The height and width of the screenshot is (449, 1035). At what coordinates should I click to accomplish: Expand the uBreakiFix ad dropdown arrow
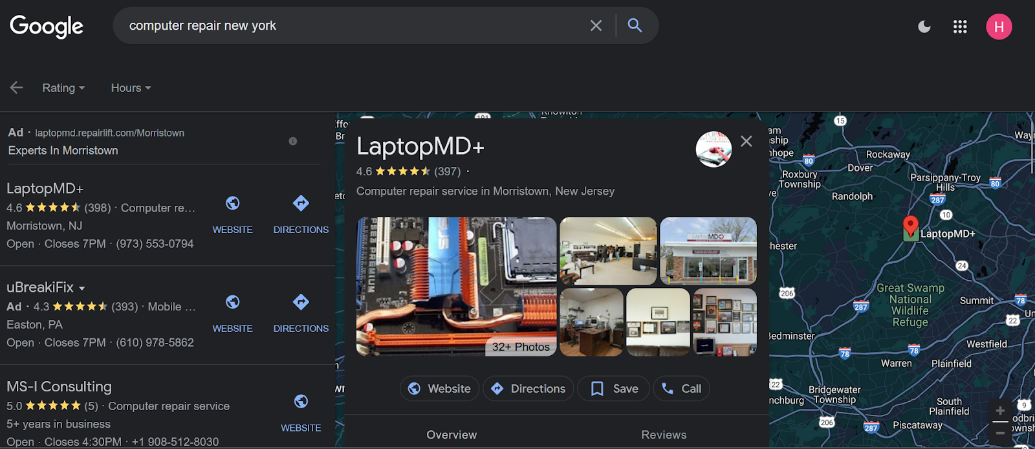(x=82, y=288)
